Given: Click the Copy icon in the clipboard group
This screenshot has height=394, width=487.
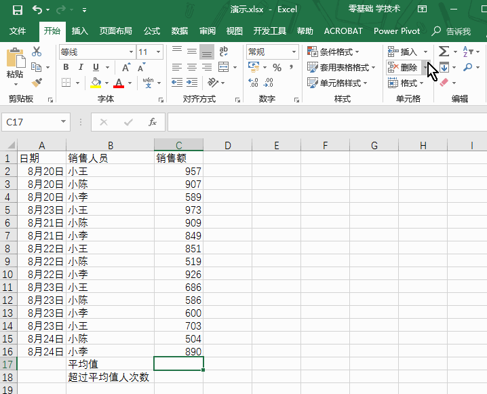Looking at the screenshot, I should (37, 67).
